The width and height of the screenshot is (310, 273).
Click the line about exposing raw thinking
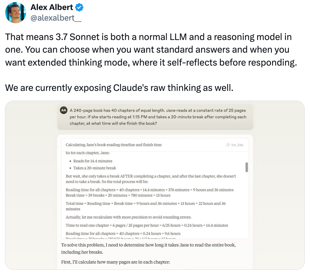tap(119, 88)
